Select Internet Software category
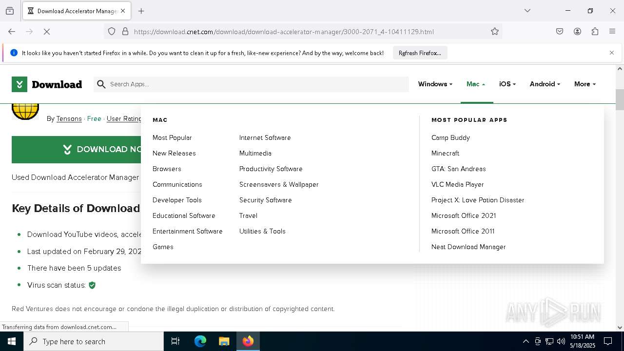Image resolution: width=624 pixels, height=351 pixels. (265, 137)
